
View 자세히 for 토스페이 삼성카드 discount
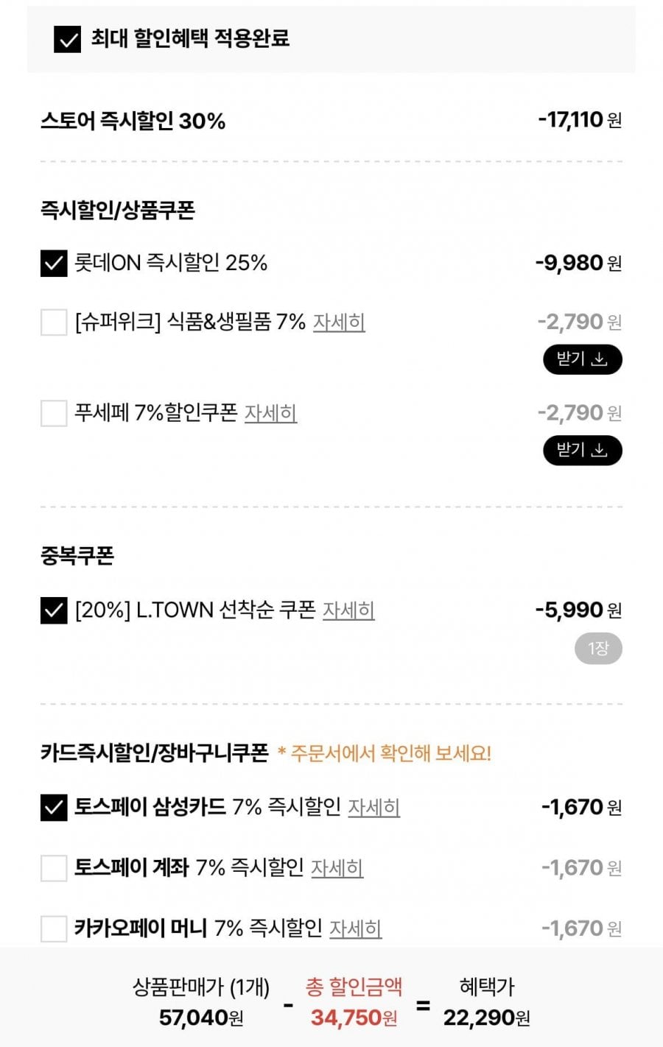(x=373, y=808)
